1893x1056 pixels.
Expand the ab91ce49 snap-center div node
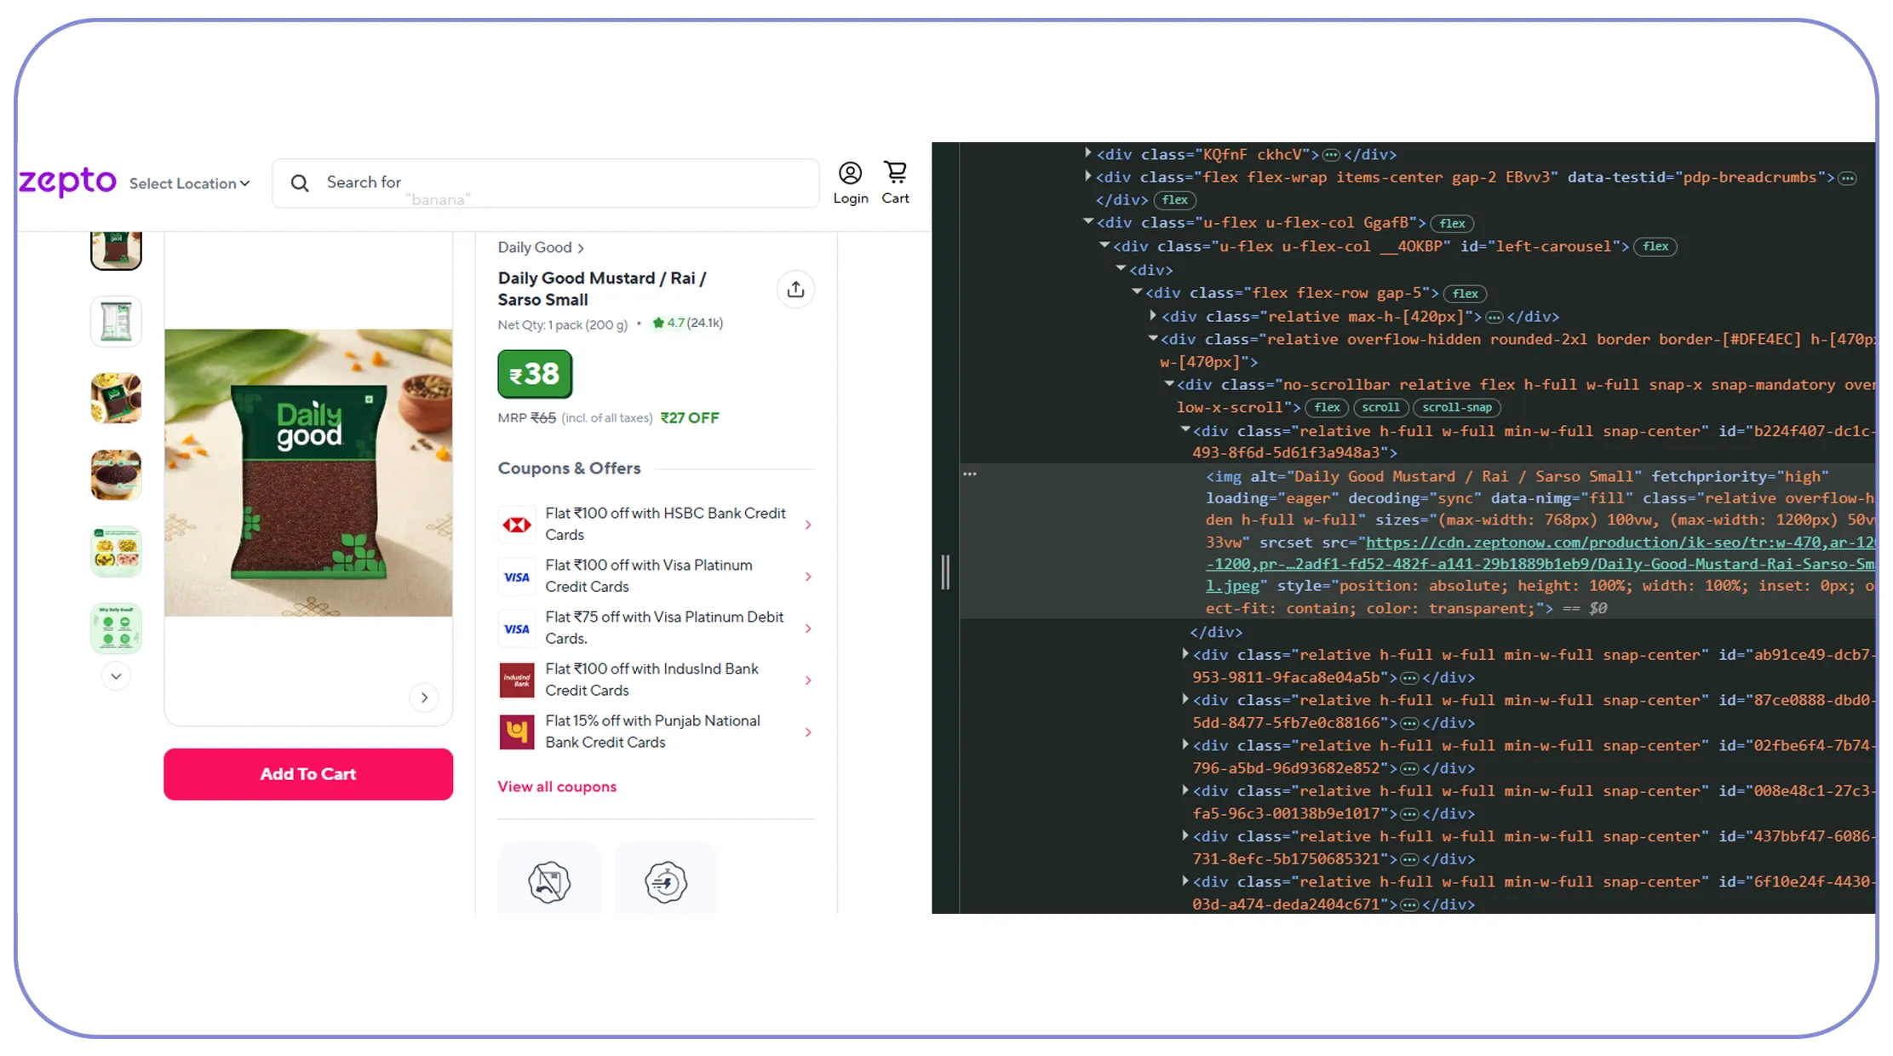(1185, 654)
